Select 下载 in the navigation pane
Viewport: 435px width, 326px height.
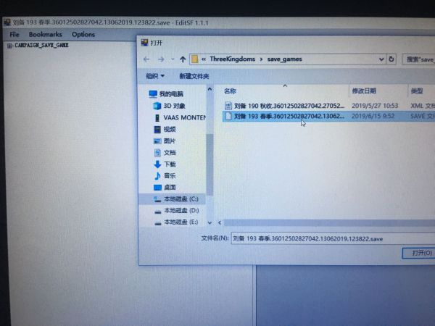(169, 164)
